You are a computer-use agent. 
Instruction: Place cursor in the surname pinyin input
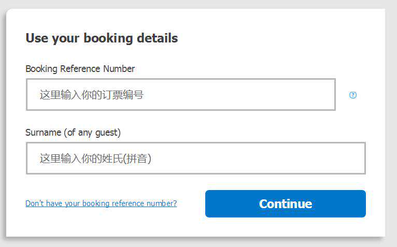click(x=195, y=158)
